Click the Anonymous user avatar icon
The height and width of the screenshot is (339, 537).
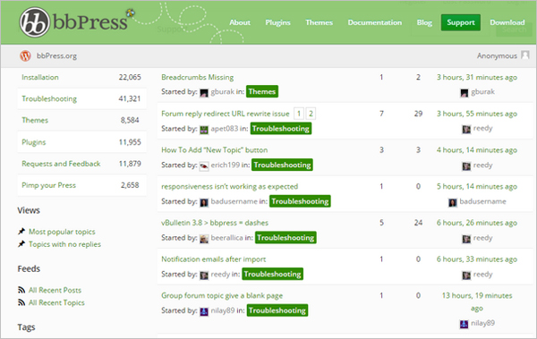click(x=525, y=55)
